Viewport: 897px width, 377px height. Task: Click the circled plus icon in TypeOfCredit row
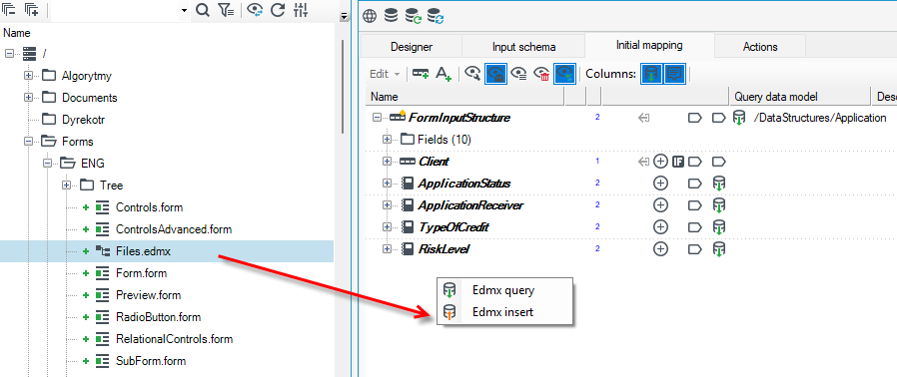point(660,227)
